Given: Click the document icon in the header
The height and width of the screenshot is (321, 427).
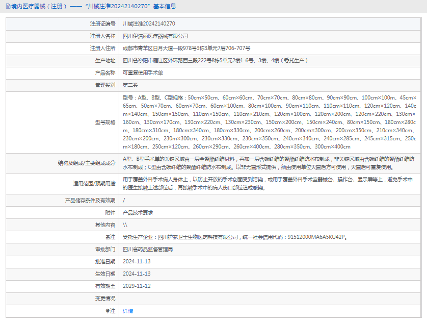Looking at the screenshot, I should click(8, 6).
